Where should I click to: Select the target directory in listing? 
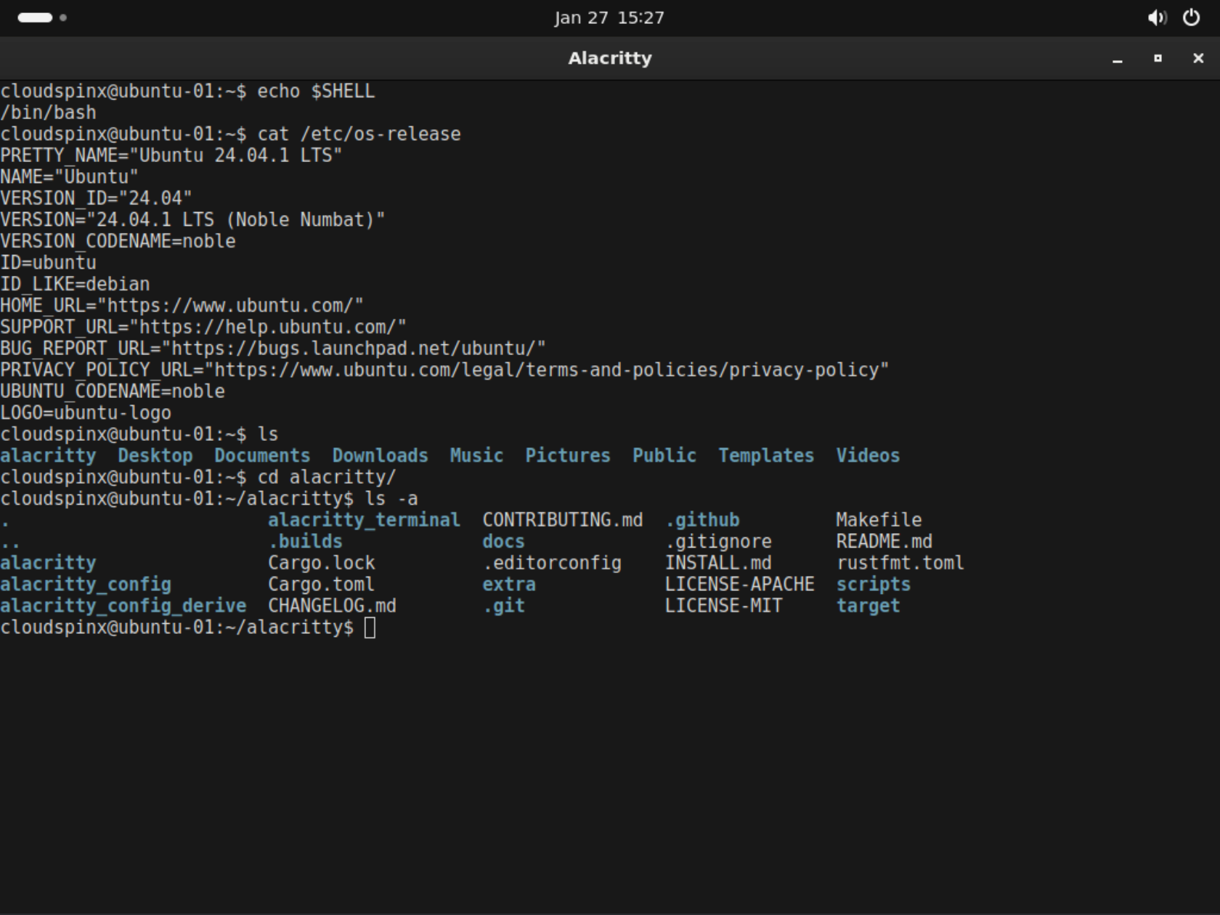click(x=868, y=606)
